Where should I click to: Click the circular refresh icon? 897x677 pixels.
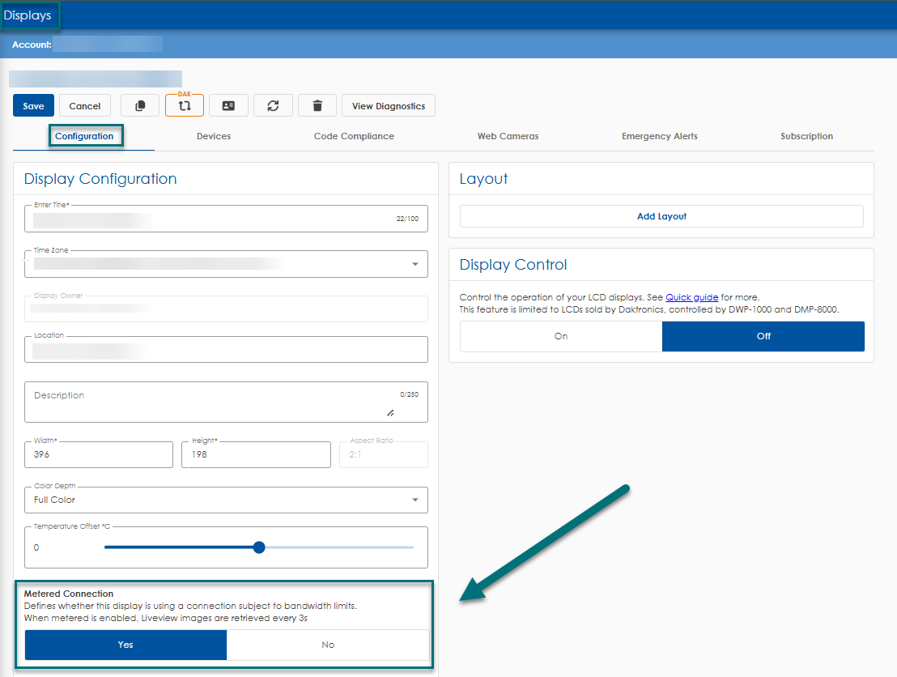[x=273, y=105]
